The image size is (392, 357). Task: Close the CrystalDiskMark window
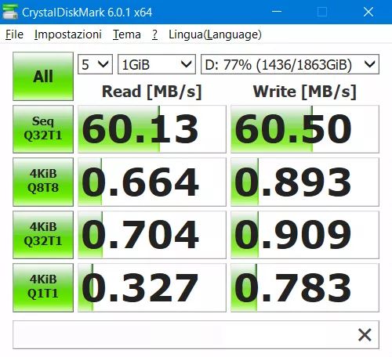(x=368, y=12)
